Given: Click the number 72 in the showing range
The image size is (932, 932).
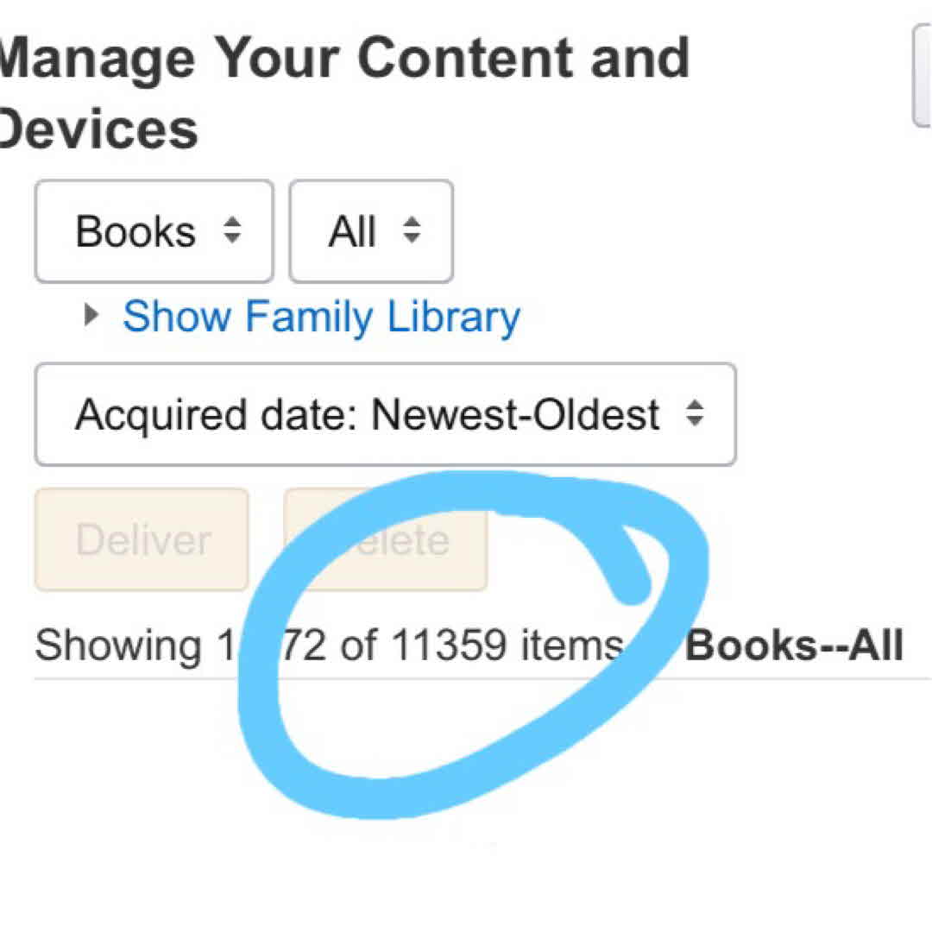Looking at the screenshot, I should coord(304,645).
